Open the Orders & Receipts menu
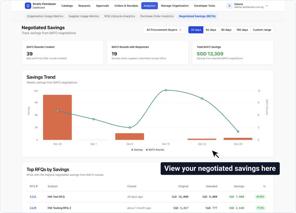296x213 pixels. tap(126, 5)
